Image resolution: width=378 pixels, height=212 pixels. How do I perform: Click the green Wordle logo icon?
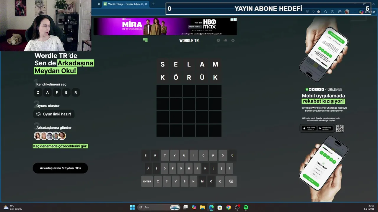pos(145,40)
